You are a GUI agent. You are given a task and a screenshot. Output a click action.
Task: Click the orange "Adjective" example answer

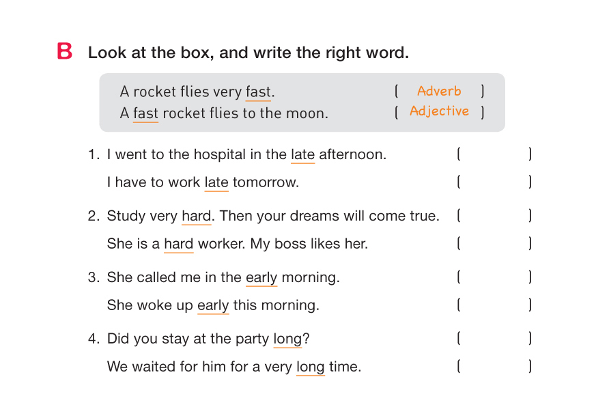(439, 111)
